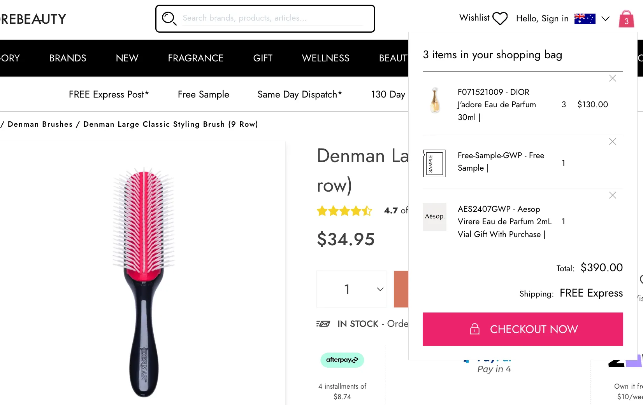Click the Hello, Sign in link
Viewport: 643px width, 405px height.
tap(542, 18)
